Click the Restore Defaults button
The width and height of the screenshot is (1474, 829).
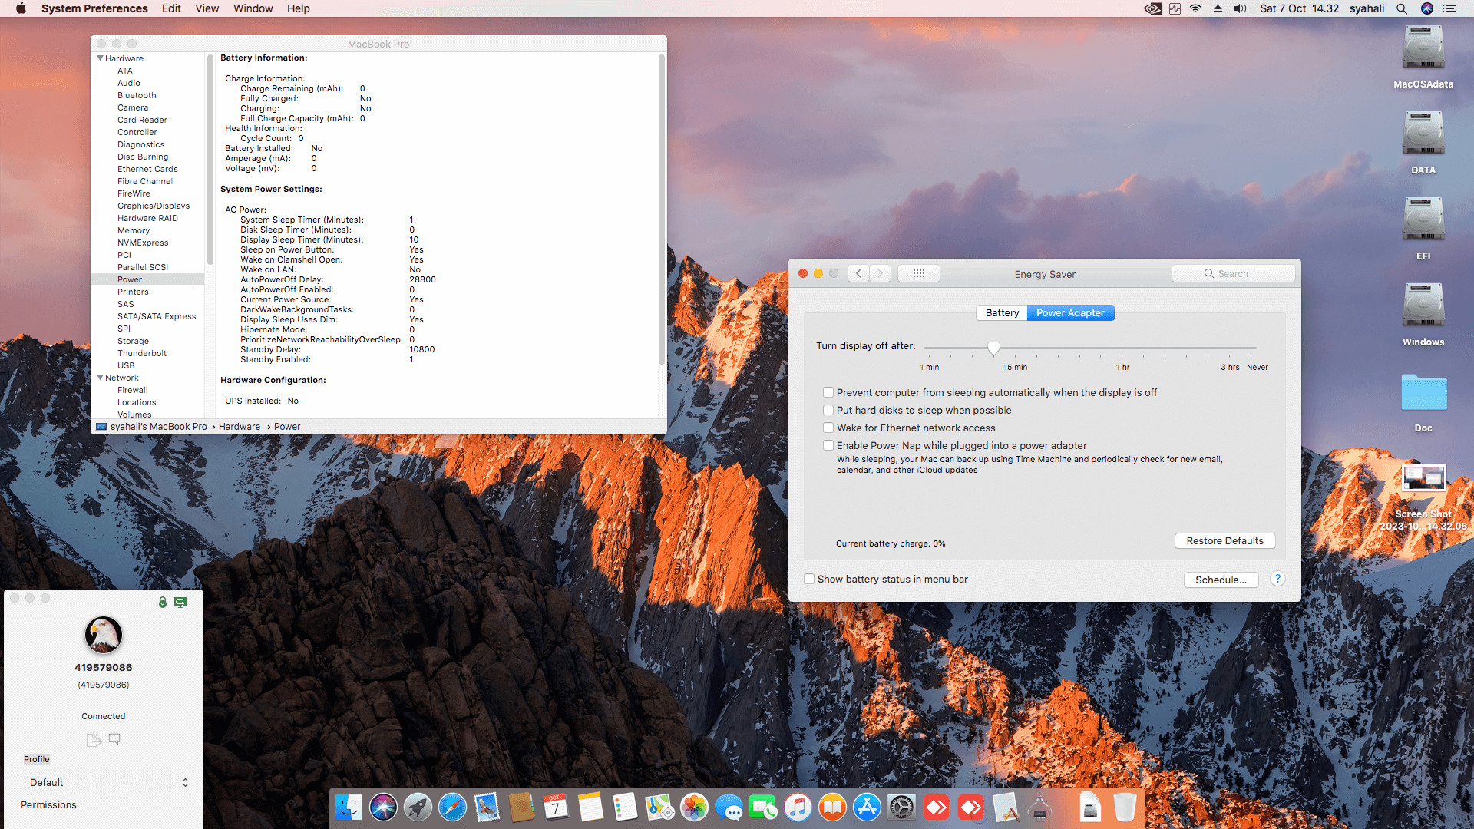(x=1224, y=540)
